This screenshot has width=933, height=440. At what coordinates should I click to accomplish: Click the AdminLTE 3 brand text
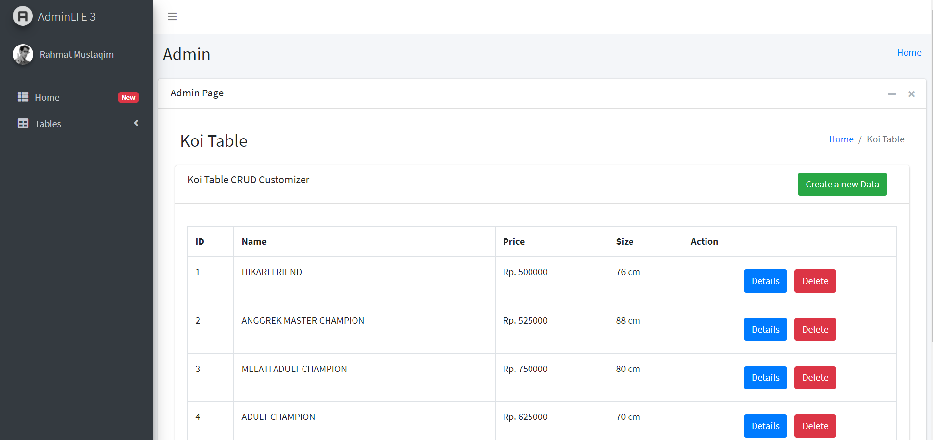(x=67, y=17)
